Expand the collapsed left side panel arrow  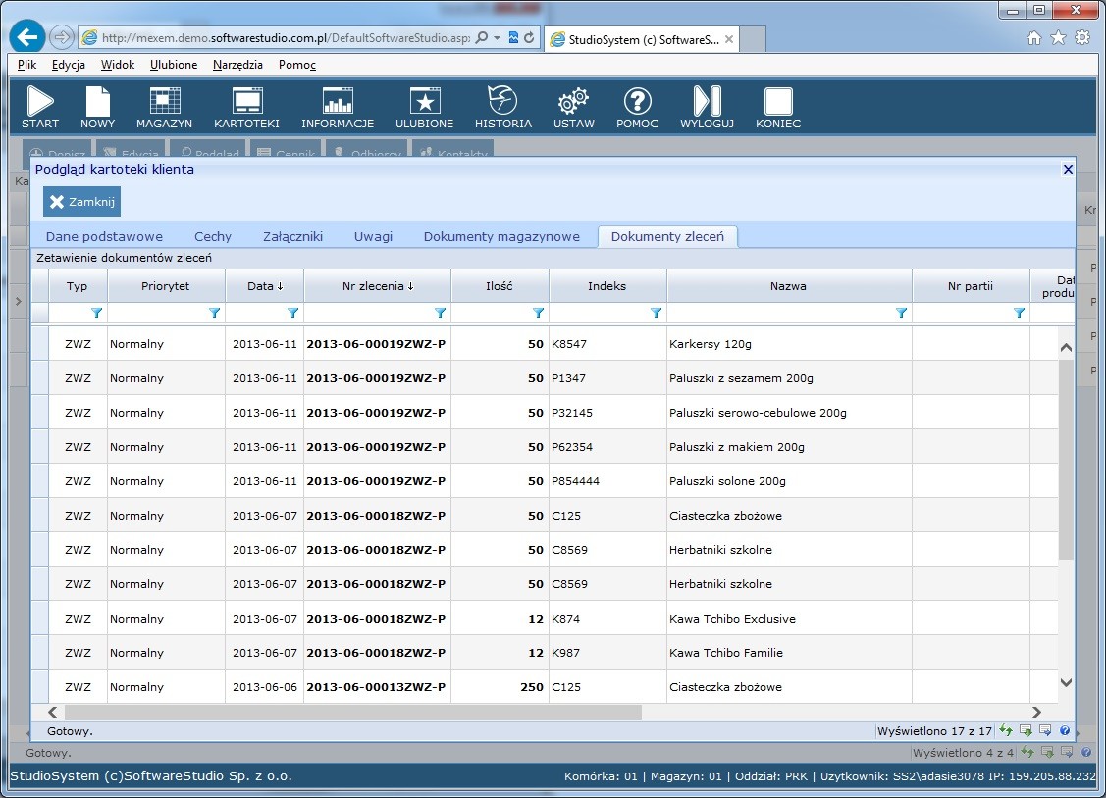19,301
